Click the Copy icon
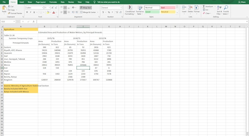Image resolution: width=249 pixels, height=136 pixels. click(9, 10)
